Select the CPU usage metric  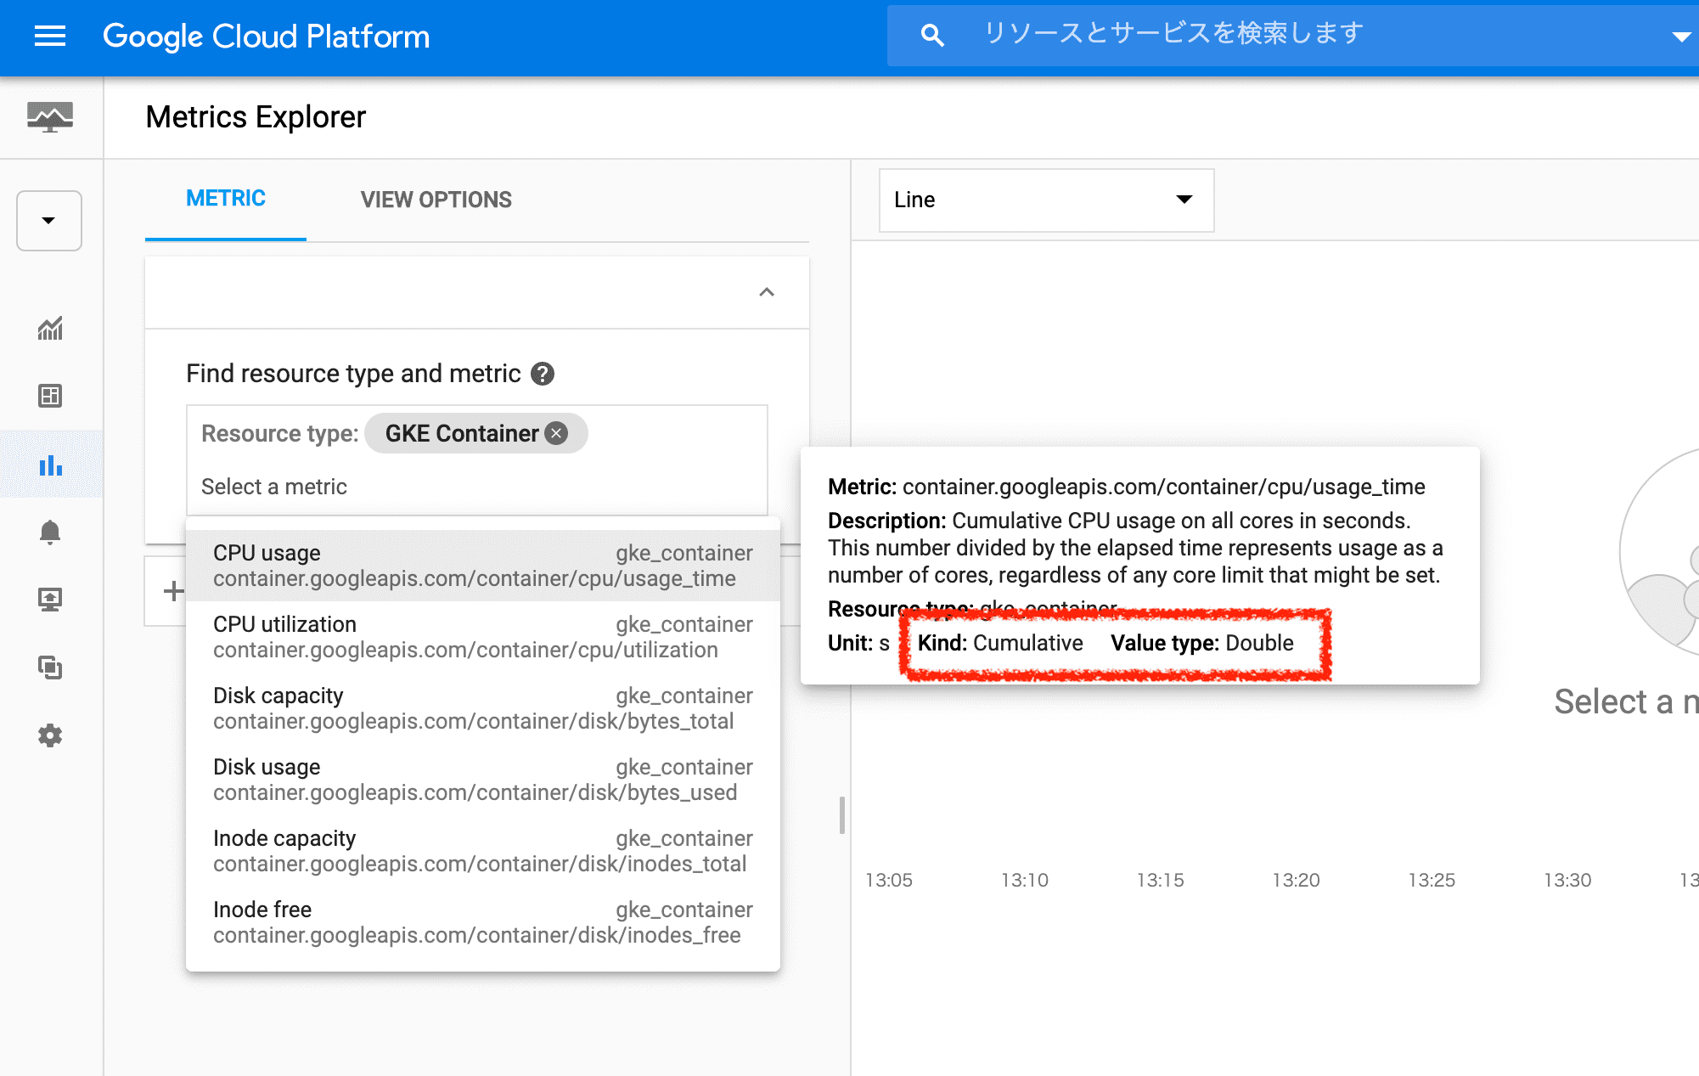482,566
